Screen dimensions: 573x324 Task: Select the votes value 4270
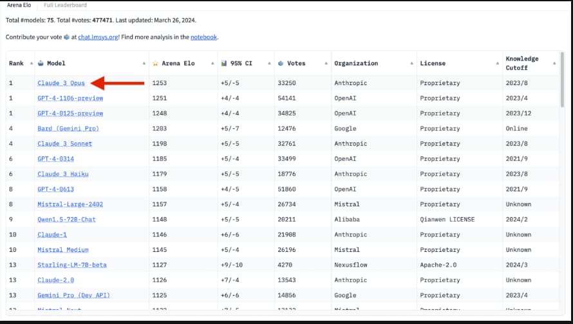pos(285,265)
